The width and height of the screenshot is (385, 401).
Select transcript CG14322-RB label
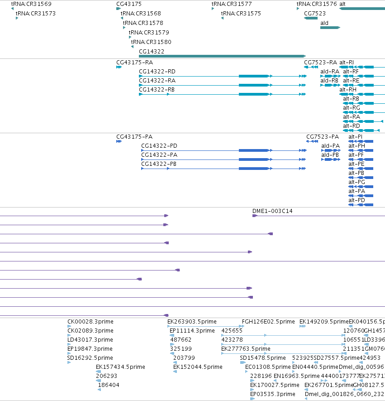pyautogui.click(x=157, y=90)
